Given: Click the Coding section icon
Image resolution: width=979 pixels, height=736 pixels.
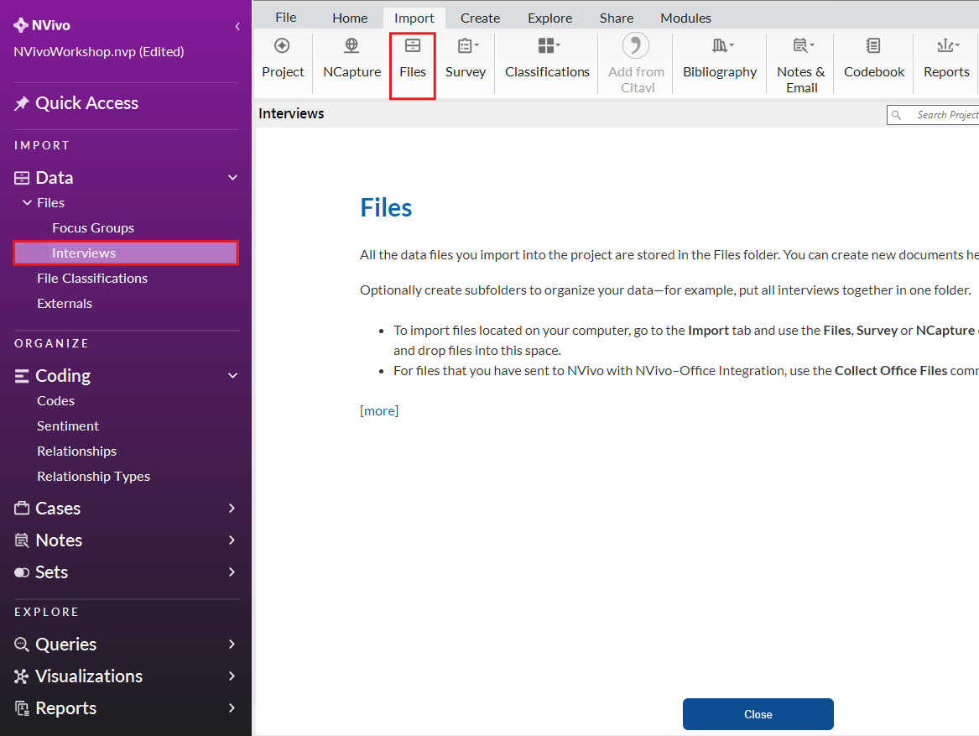Looking at the screenshot, I should [x=22, y=375].
